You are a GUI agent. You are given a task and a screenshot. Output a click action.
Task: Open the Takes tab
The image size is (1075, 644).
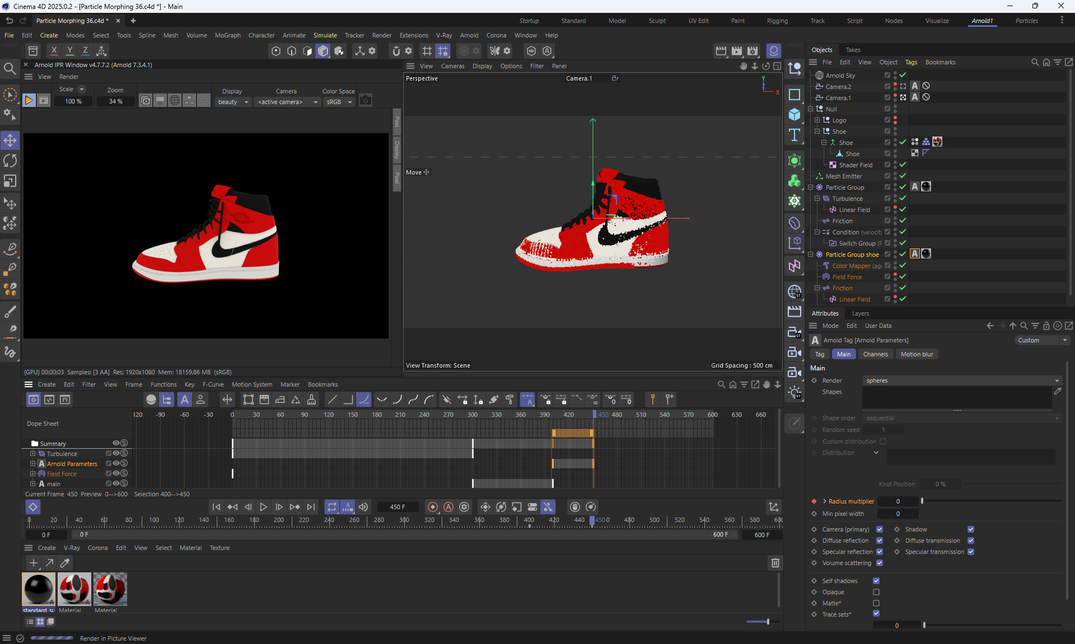point(853,50)
